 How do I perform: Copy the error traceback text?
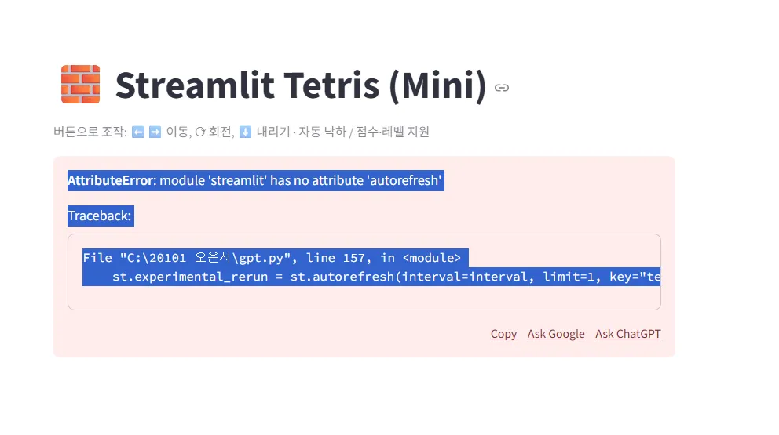point(503,334)
